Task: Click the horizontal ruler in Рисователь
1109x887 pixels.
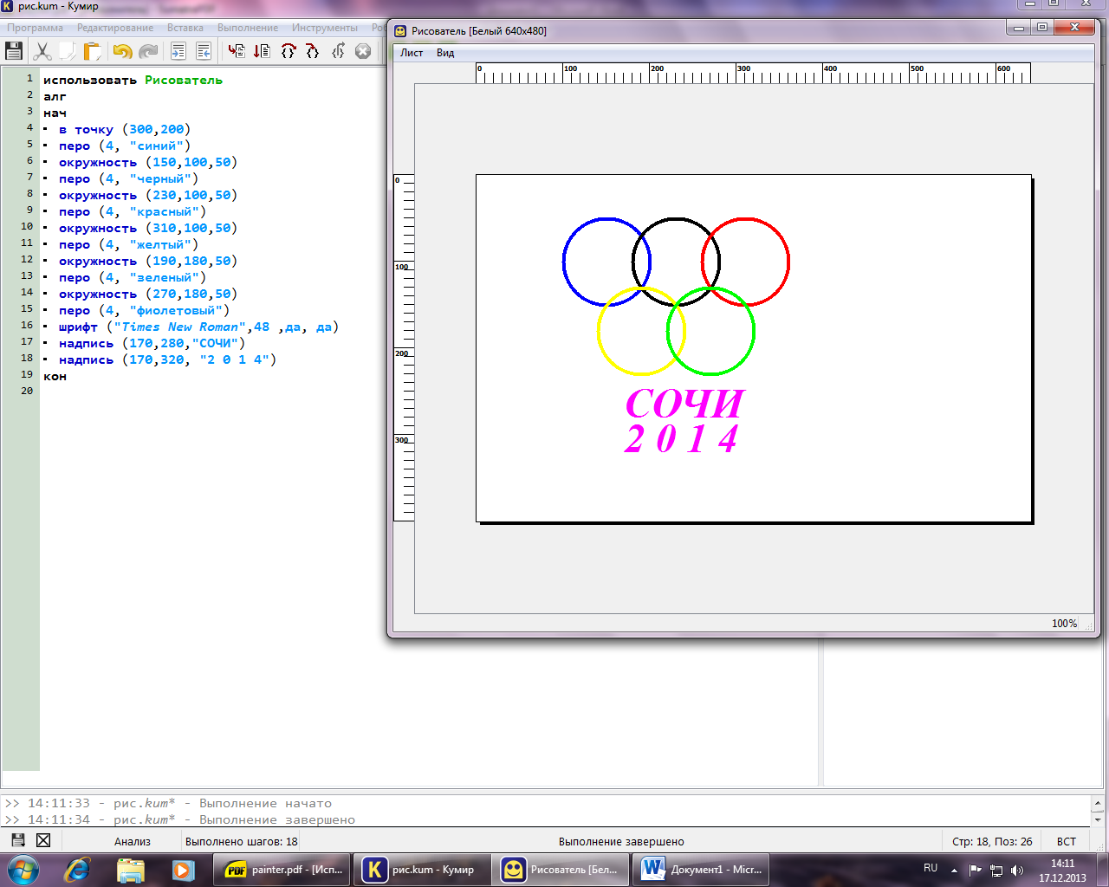Action: coord(753,73)
